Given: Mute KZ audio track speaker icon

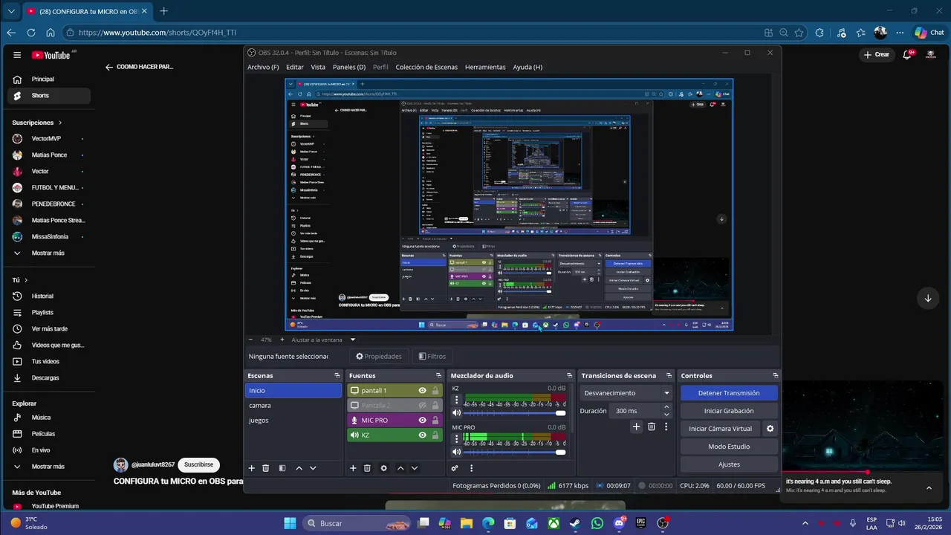Looking at the screenshot, I should click(456, 413).
